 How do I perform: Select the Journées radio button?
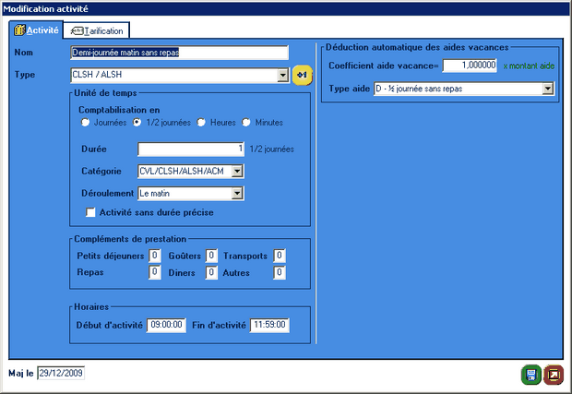tap(86, 122)
